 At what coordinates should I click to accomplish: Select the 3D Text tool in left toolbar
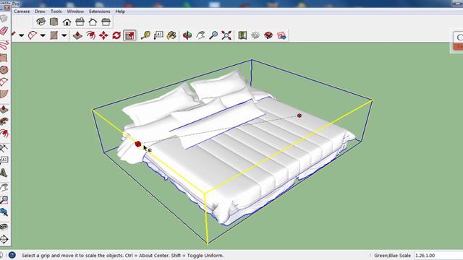point(4,173)
